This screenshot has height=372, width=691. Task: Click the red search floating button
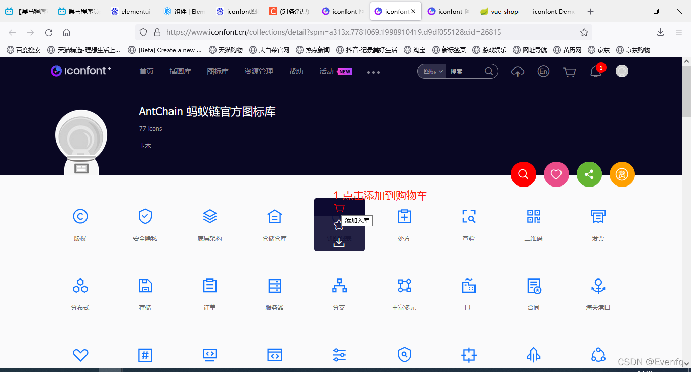(x=524, y=174)
